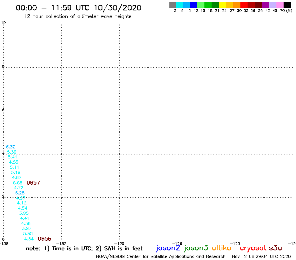Select the 5.41 wave height reading
The width and height of the screenshot is (296, 260).
tap(12, 157)
